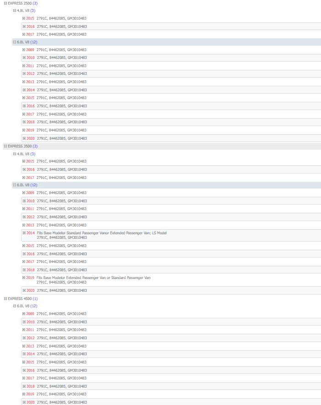321x405 pixels.
Task: Expand 2011 under EXPRESS 3500 6.0L V8
Action: click(24, 209)
